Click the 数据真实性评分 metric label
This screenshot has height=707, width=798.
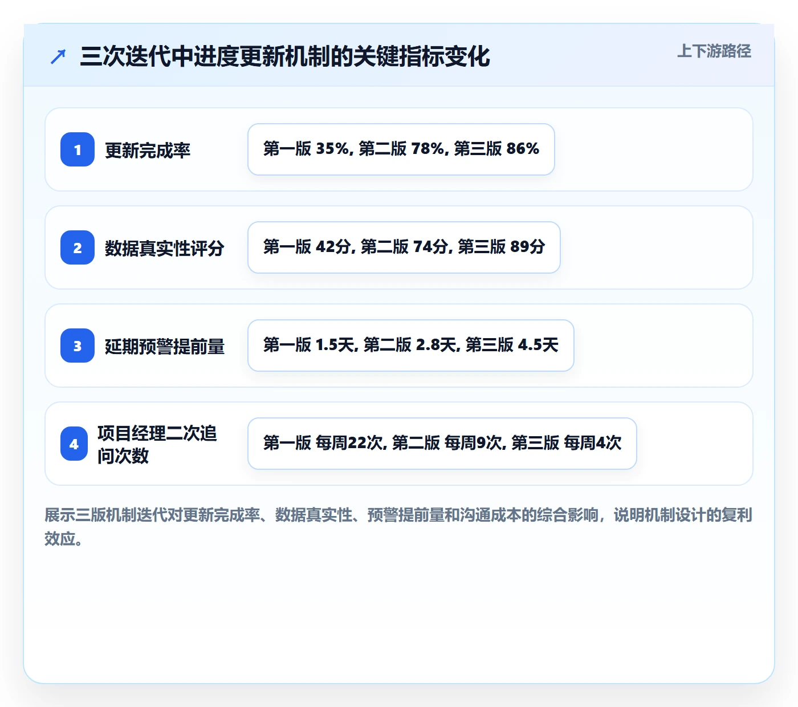coord(165,248)
